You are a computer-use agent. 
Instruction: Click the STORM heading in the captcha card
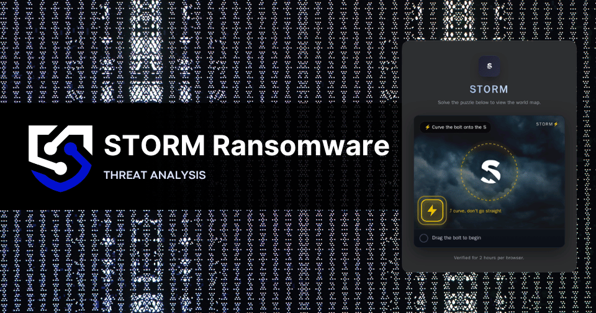coord(489,89)
